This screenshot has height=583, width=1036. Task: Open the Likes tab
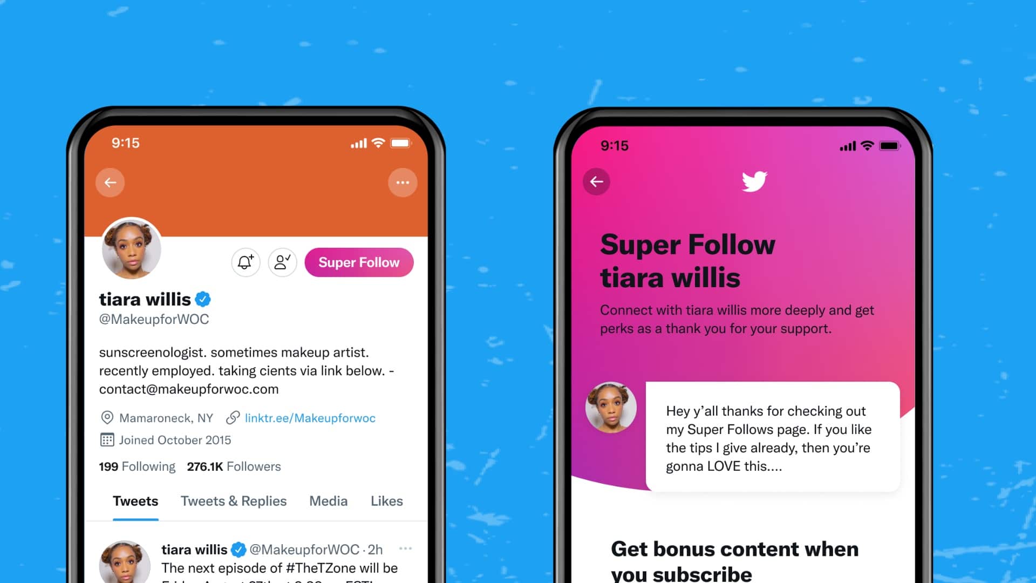pos(386,501)
